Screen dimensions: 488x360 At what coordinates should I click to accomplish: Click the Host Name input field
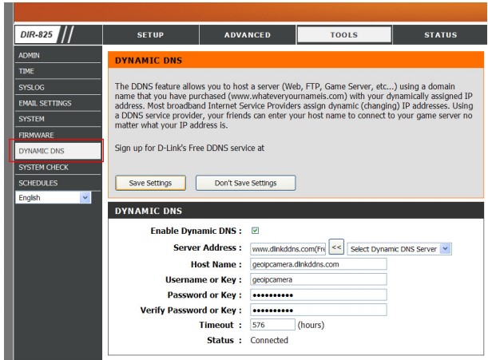319,264
